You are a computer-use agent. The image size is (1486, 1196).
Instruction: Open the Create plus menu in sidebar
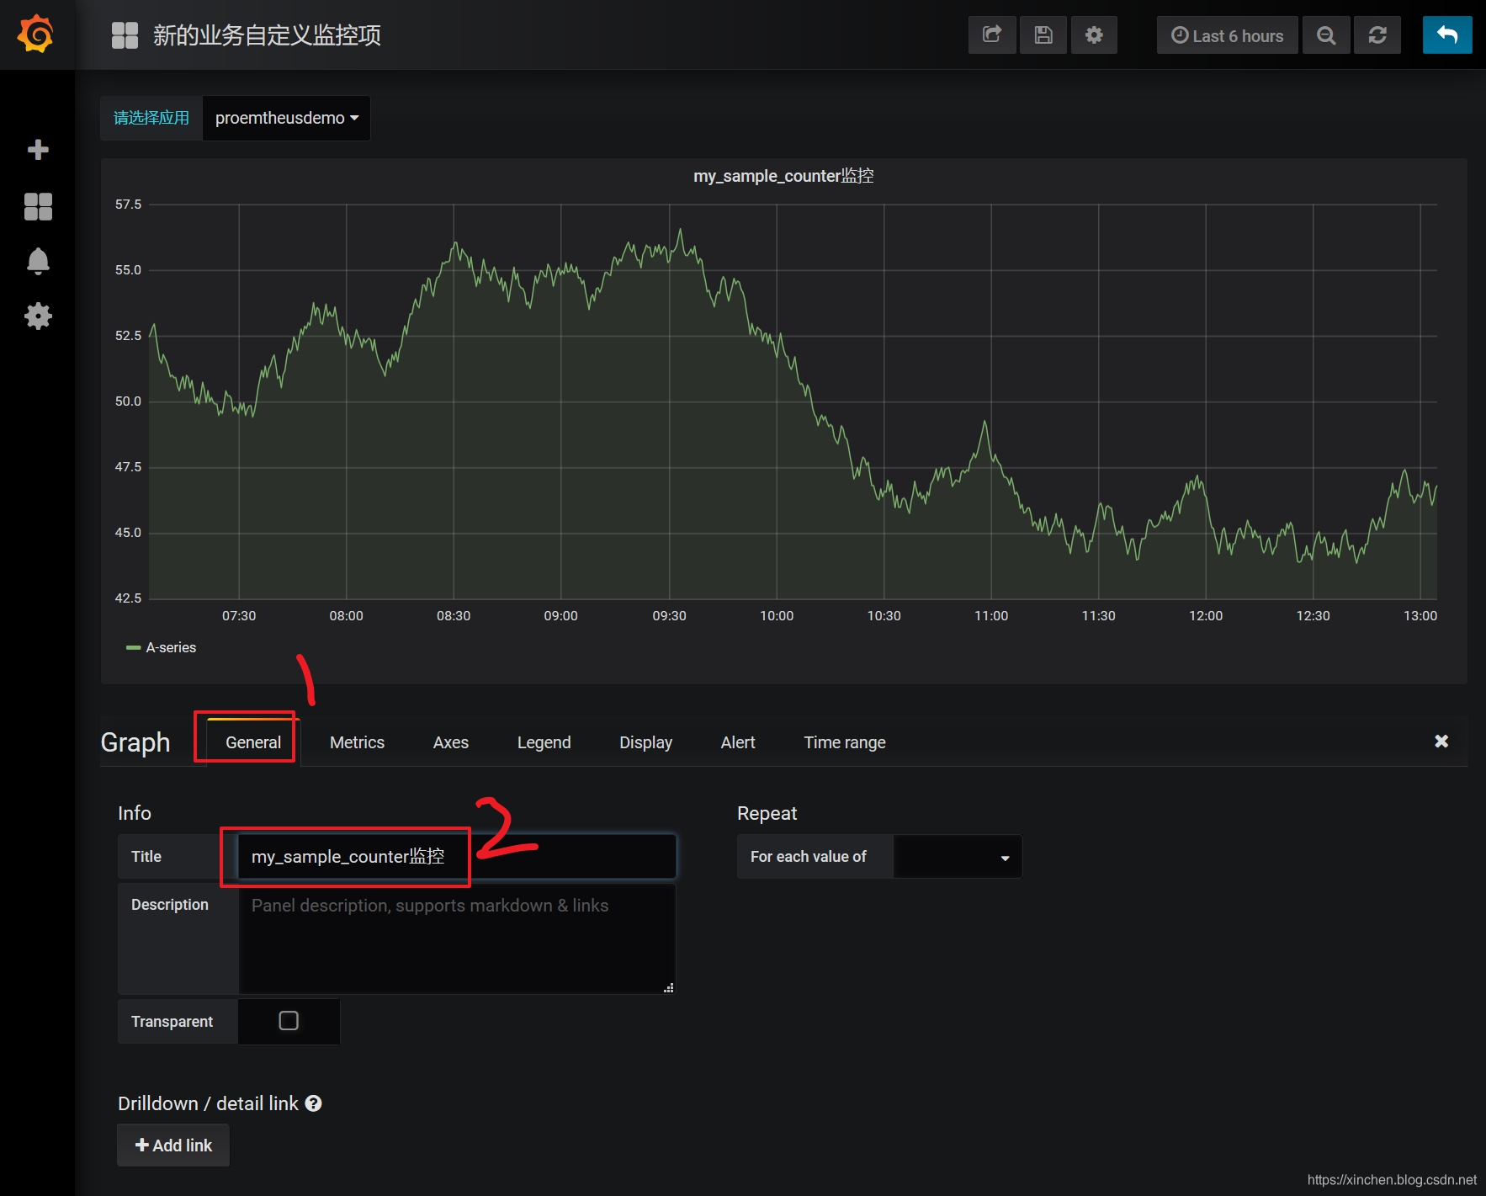38,150
